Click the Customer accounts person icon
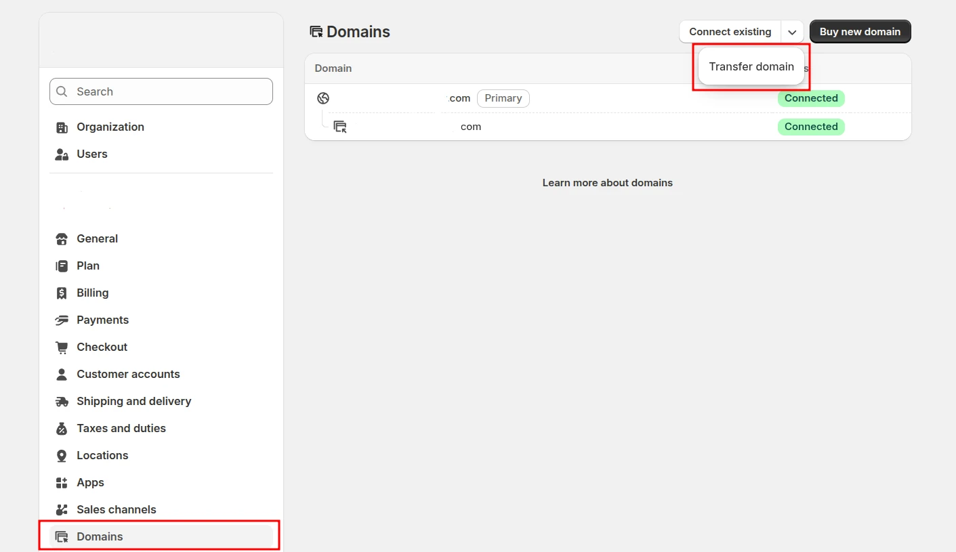Screen dimensions: 956x552 (x=62, y=375)
